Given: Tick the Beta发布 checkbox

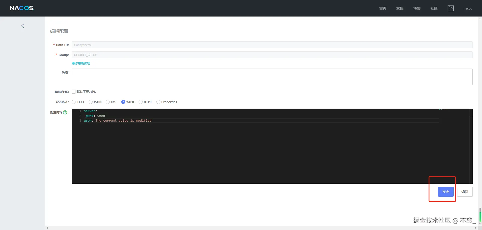Looking at the screenshot, I should coord(74,92).
